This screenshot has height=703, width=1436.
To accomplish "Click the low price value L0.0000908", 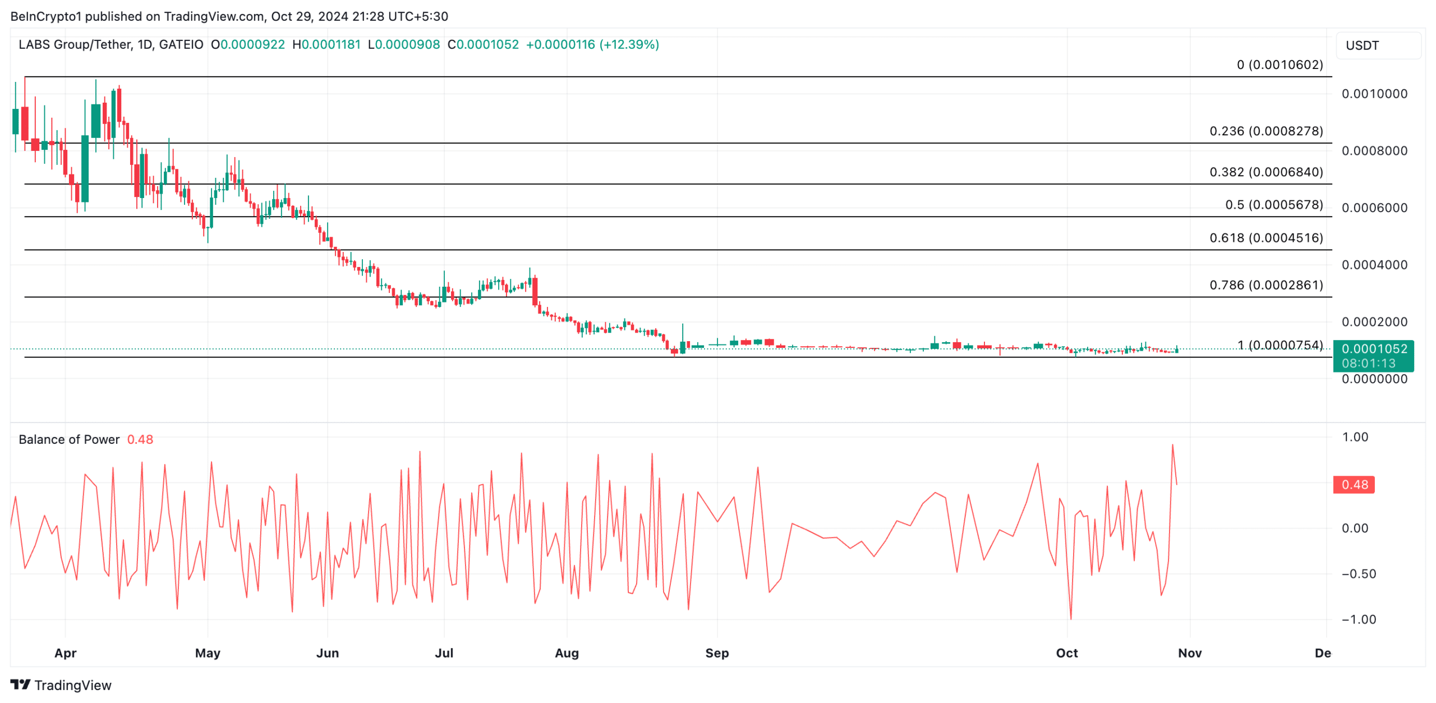I will click(x=404, y=44).
